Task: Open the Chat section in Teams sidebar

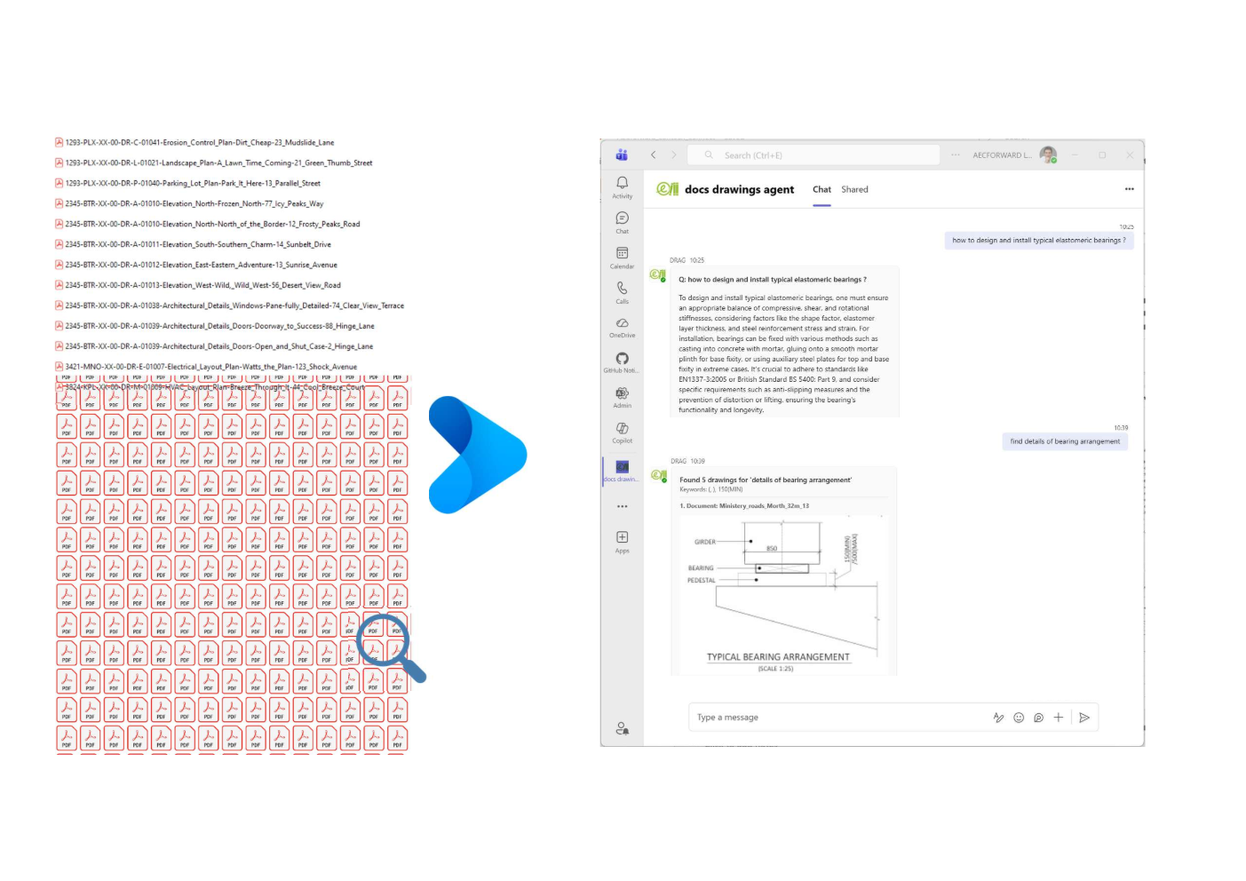Action: point(622,222)
